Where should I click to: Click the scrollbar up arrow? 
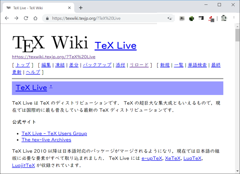pyautogui.click(x=237, y=26)
